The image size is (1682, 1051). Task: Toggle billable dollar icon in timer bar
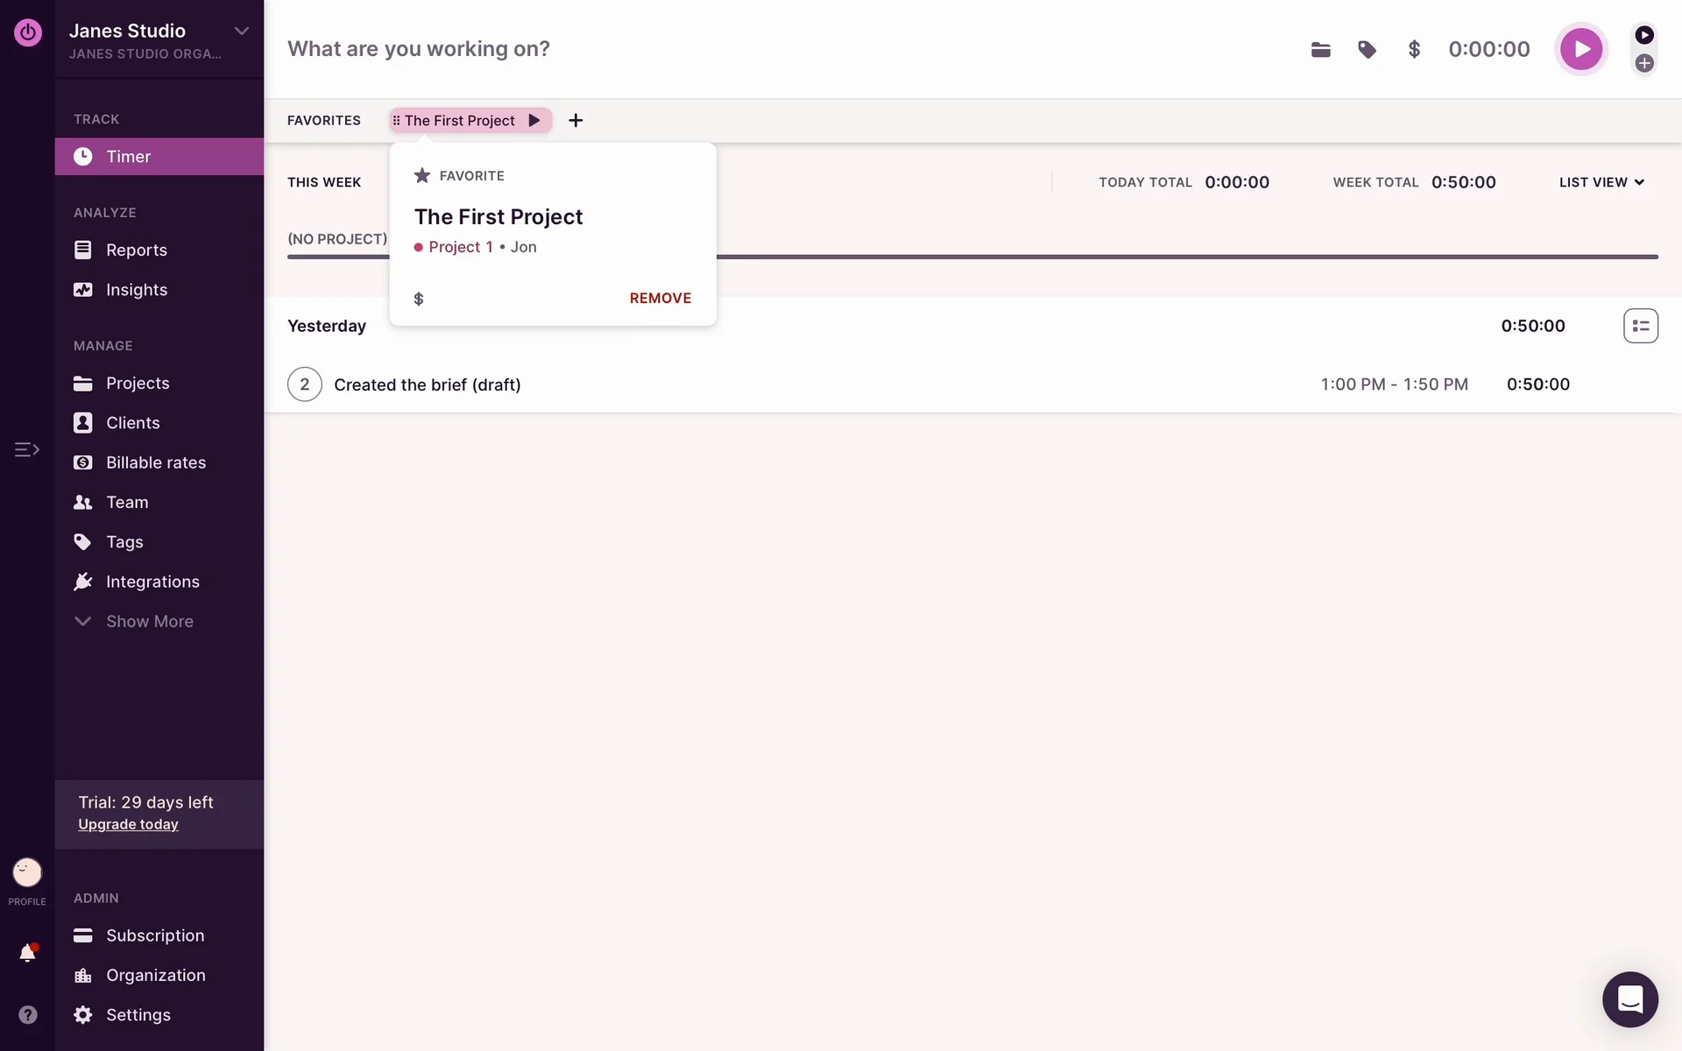[x=1413, y=50]
